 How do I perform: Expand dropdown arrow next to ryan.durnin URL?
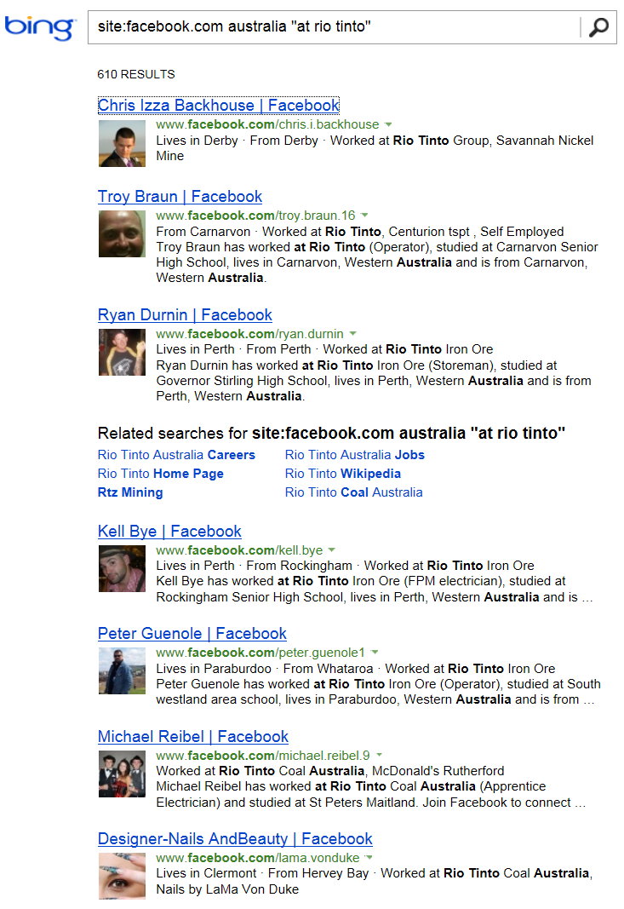352,334
